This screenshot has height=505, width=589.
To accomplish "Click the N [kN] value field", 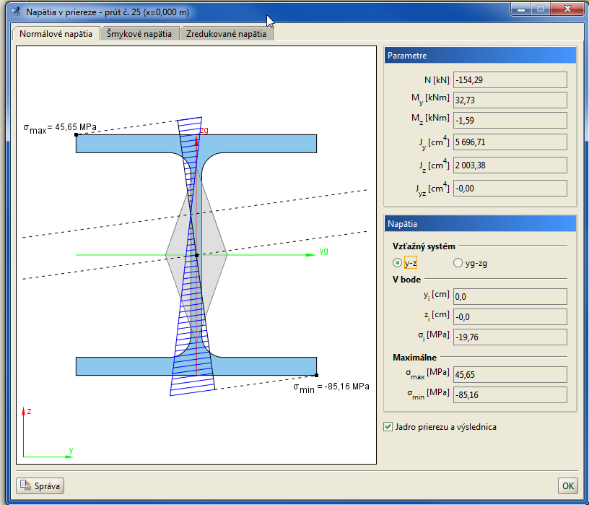I will click(x=510, y=79).
